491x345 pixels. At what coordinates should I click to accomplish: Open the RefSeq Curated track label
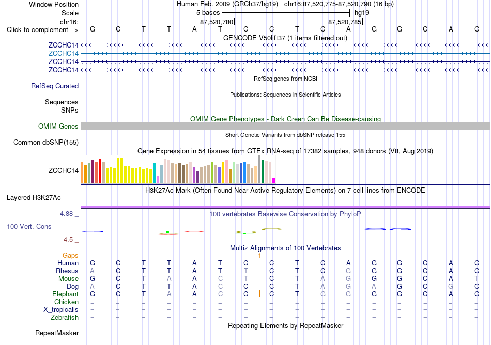(x=55, y=86)
